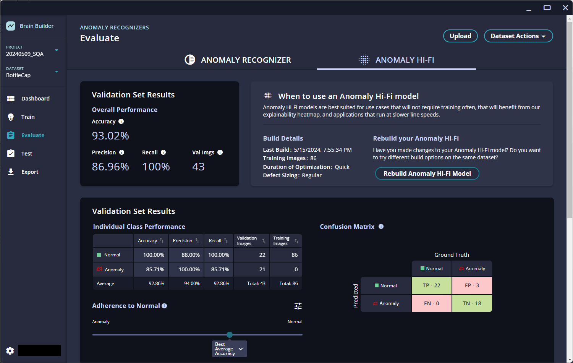This screenshot has height=363, width=573.
Task: Sort table by Recall column arrow
Action: [x=226, y=241]
